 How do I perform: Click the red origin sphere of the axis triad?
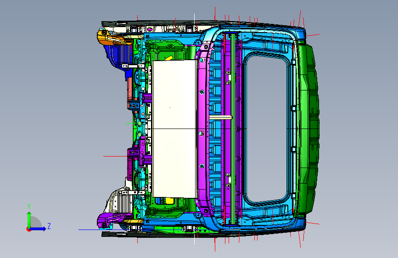28,229
